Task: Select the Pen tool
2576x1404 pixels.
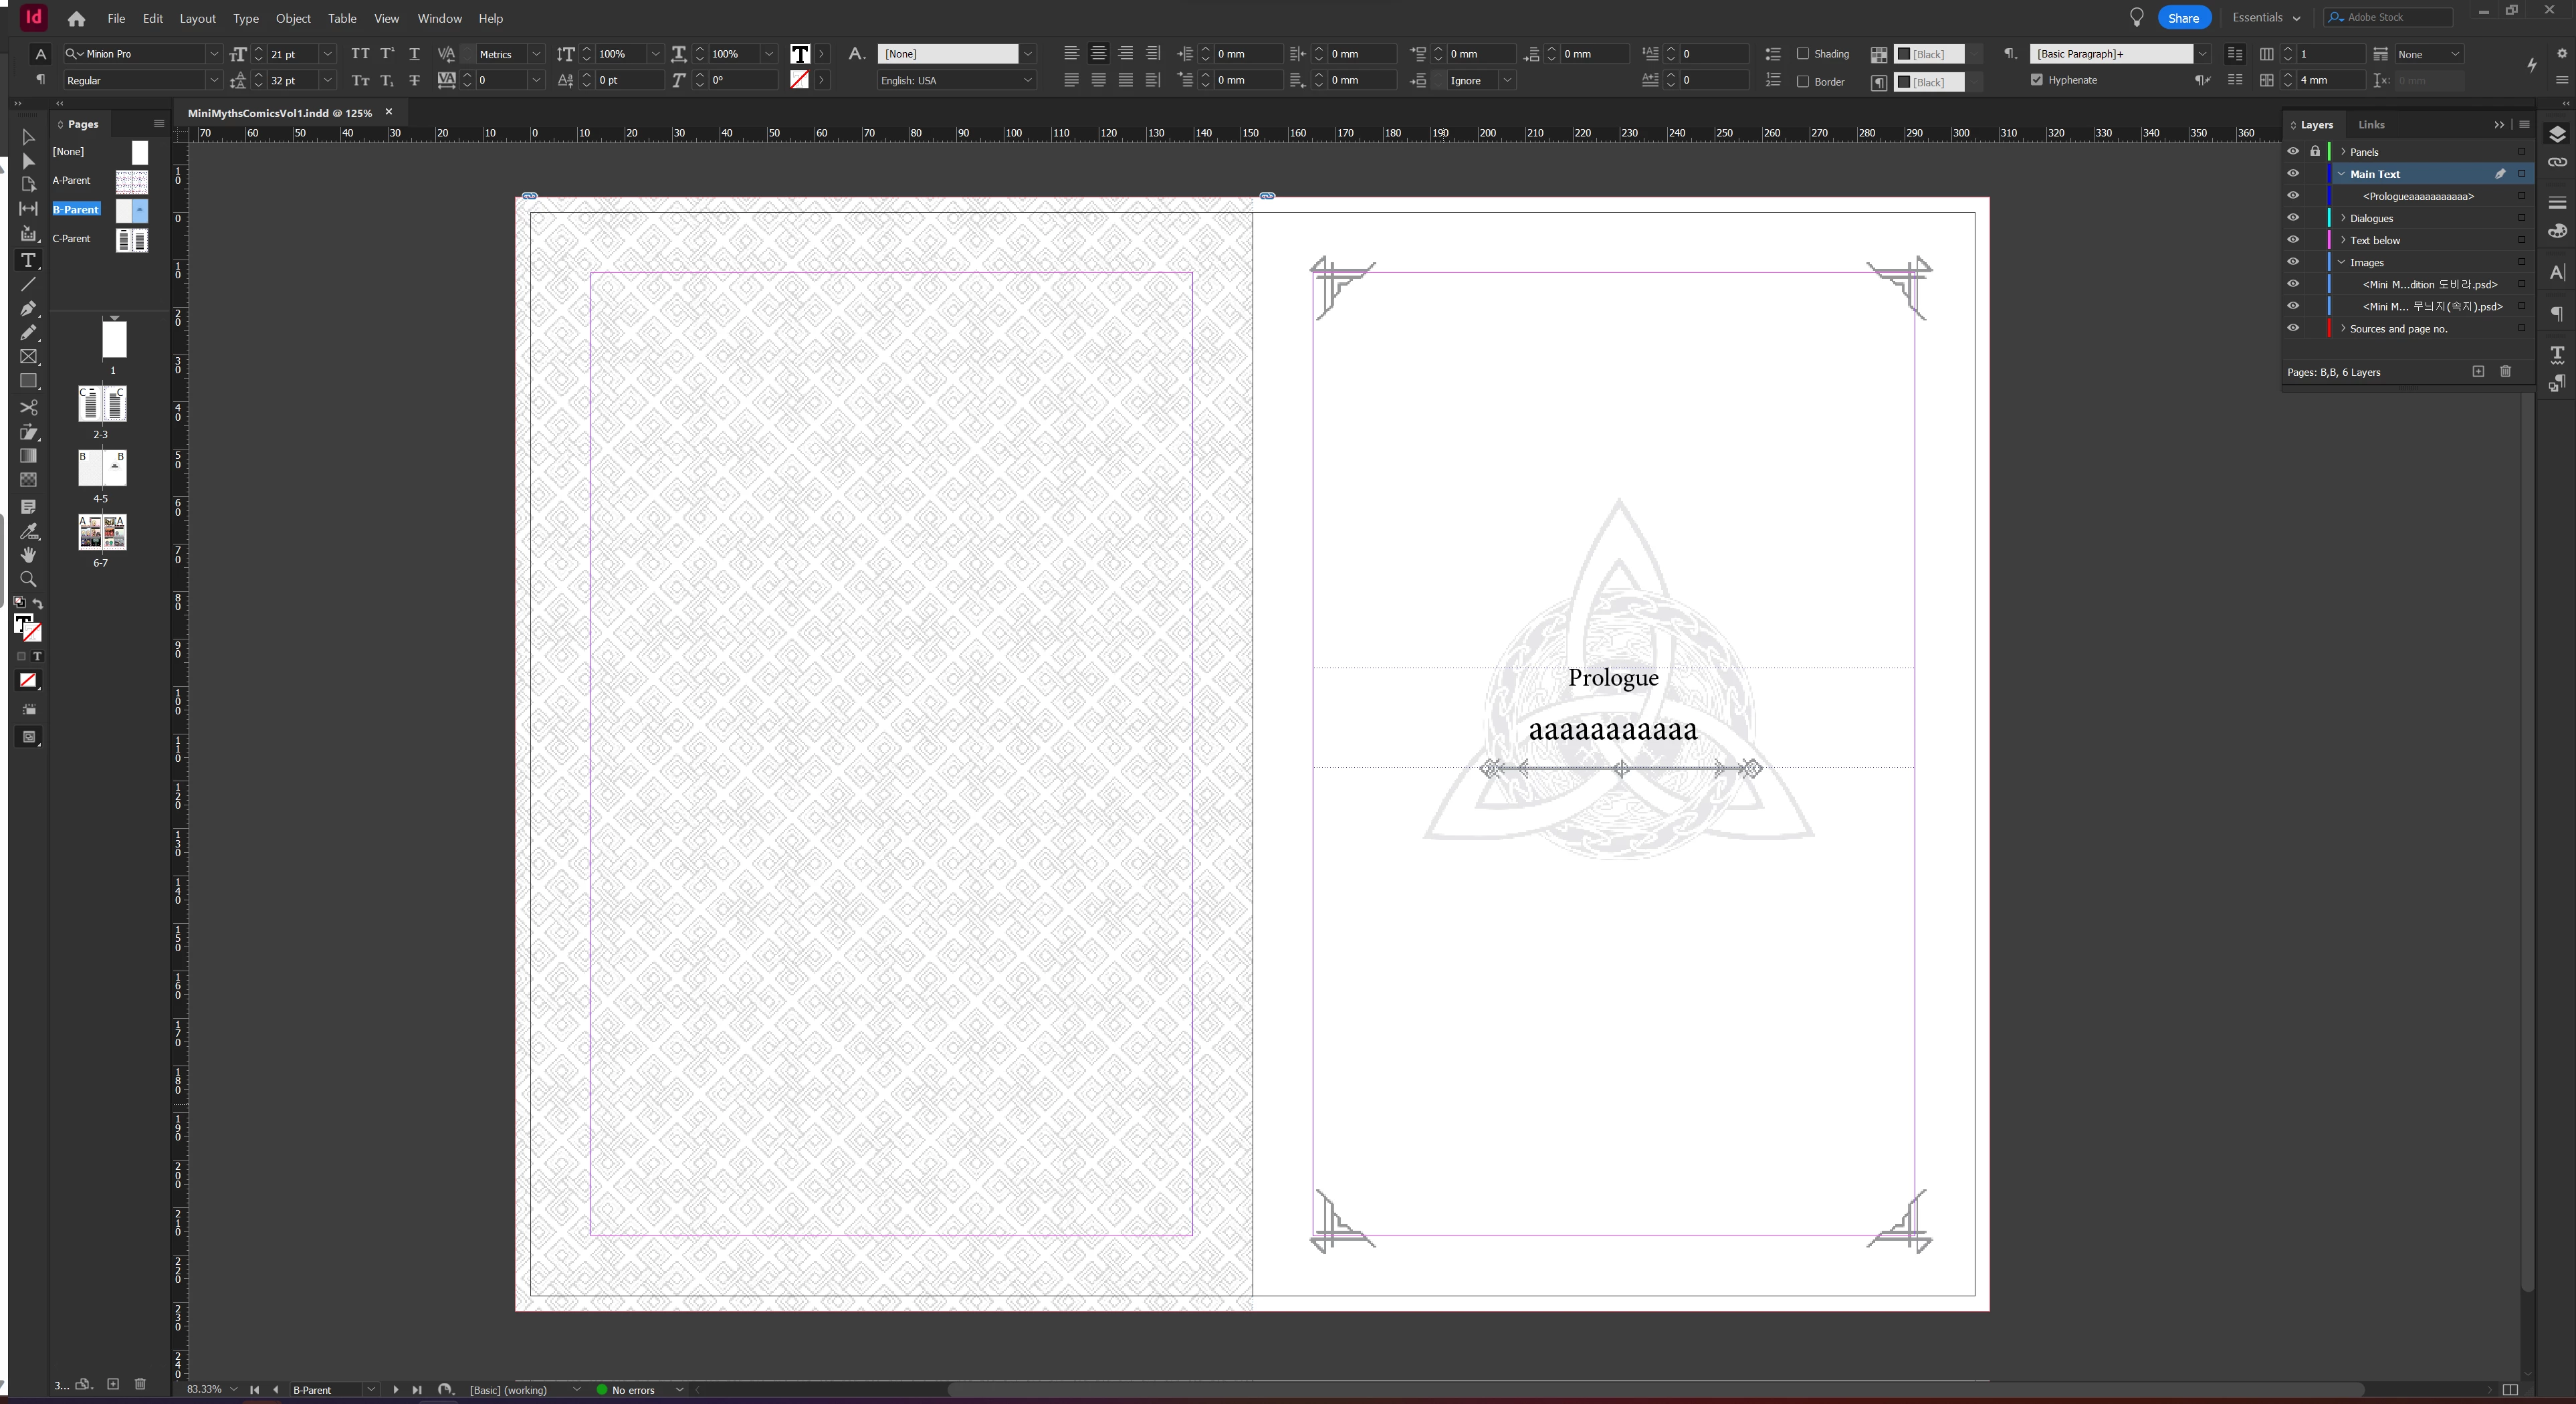Action: (28, 308)
